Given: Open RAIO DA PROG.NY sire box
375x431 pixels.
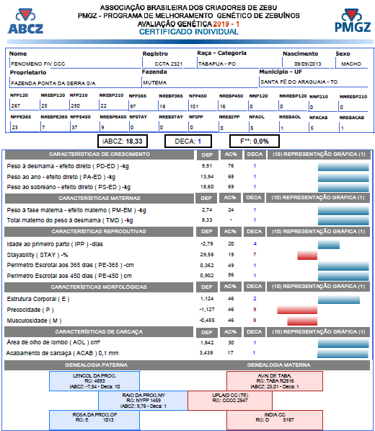Looking at the screenshot, I should [143, 401].
